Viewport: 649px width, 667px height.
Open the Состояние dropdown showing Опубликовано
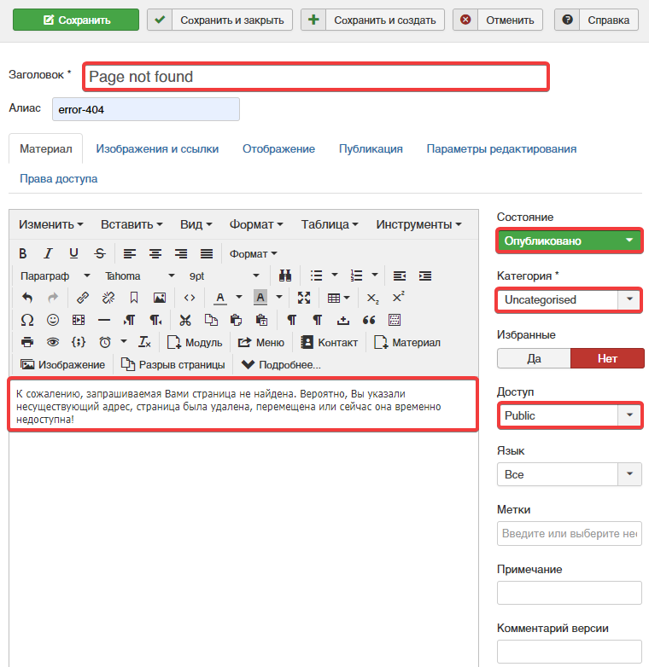(570, 241)
